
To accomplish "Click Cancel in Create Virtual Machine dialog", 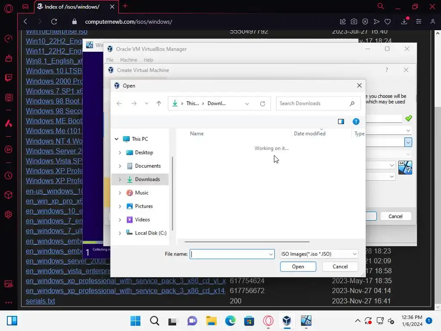I will (395, 216).
